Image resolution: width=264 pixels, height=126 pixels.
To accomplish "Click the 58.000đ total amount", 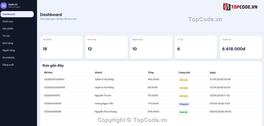I will [x=152, y=87].
